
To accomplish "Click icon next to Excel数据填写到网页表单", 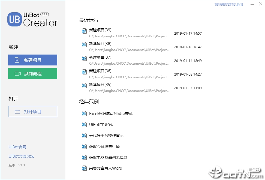I will (x=84, y=113).
